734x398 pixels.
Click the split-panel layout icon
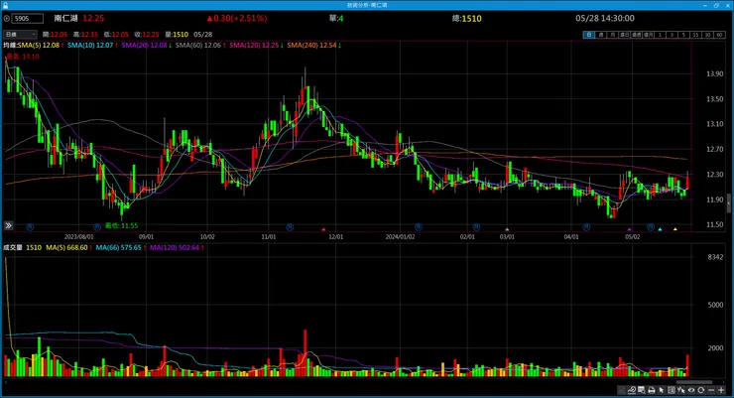672,390
